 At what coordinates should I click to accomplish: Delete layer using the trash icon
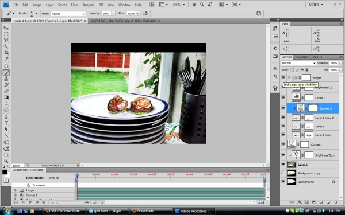(335, 202)
